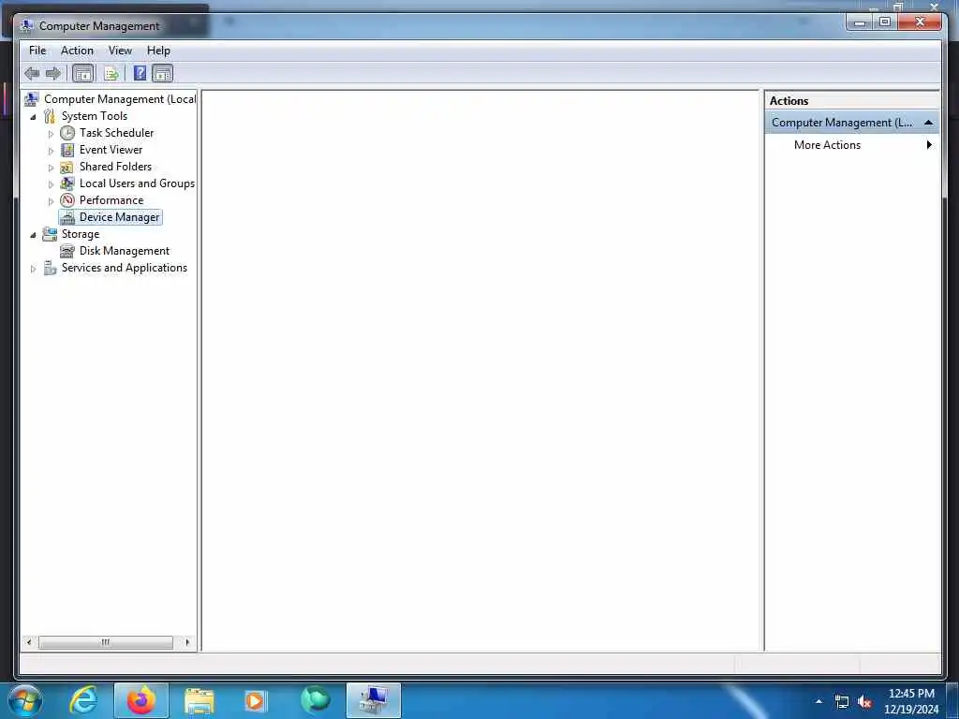Launch Internet Explorer from the taskbar
Viewport: 959px width, 719px height.
83,700
